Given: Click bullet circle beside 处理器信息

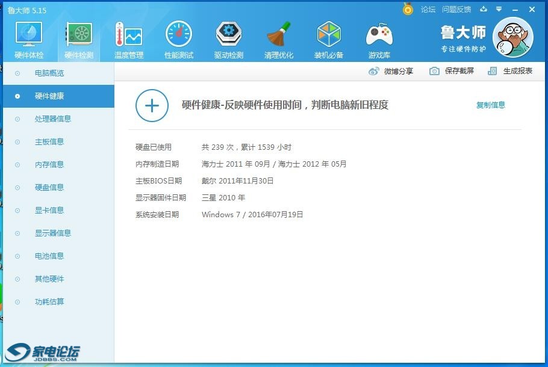Looking at the screenshot, I should click(17, 119).
